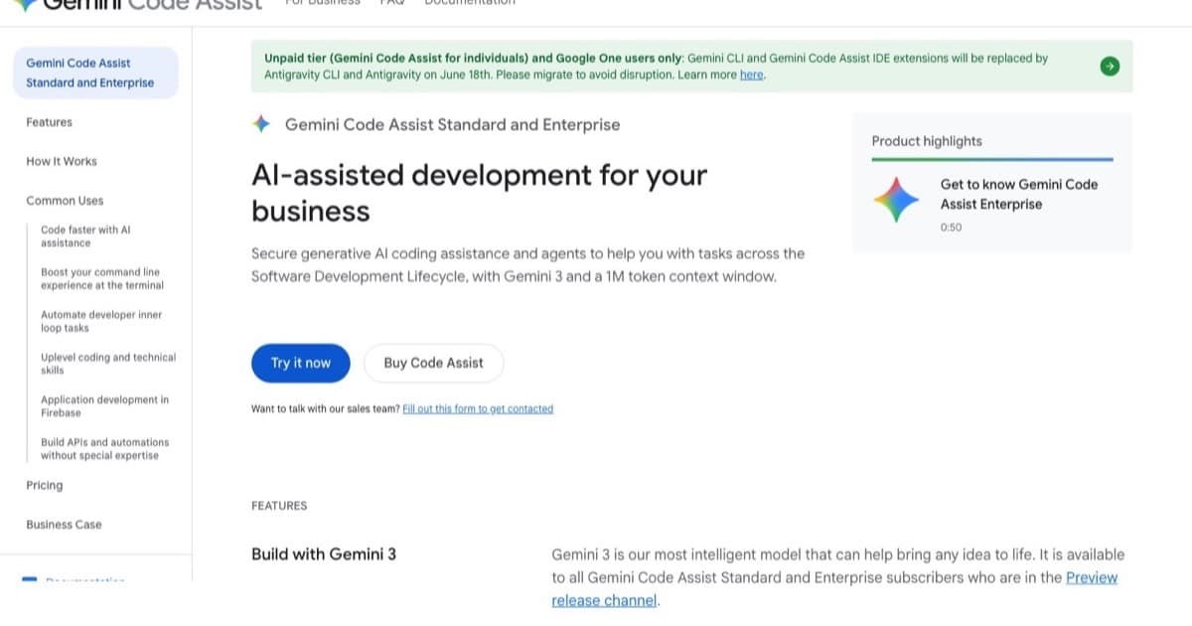Select 'Uplevel coding and technical skills'

[x=108, y=364]
